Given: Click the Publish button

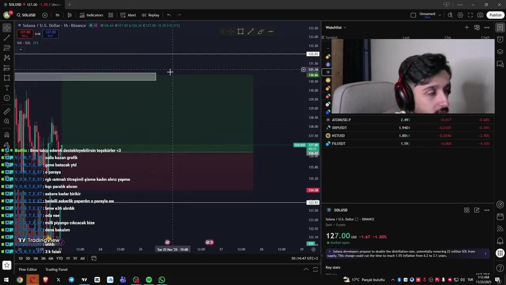Looking at the screenshot, I should click(x=495, y=15).
